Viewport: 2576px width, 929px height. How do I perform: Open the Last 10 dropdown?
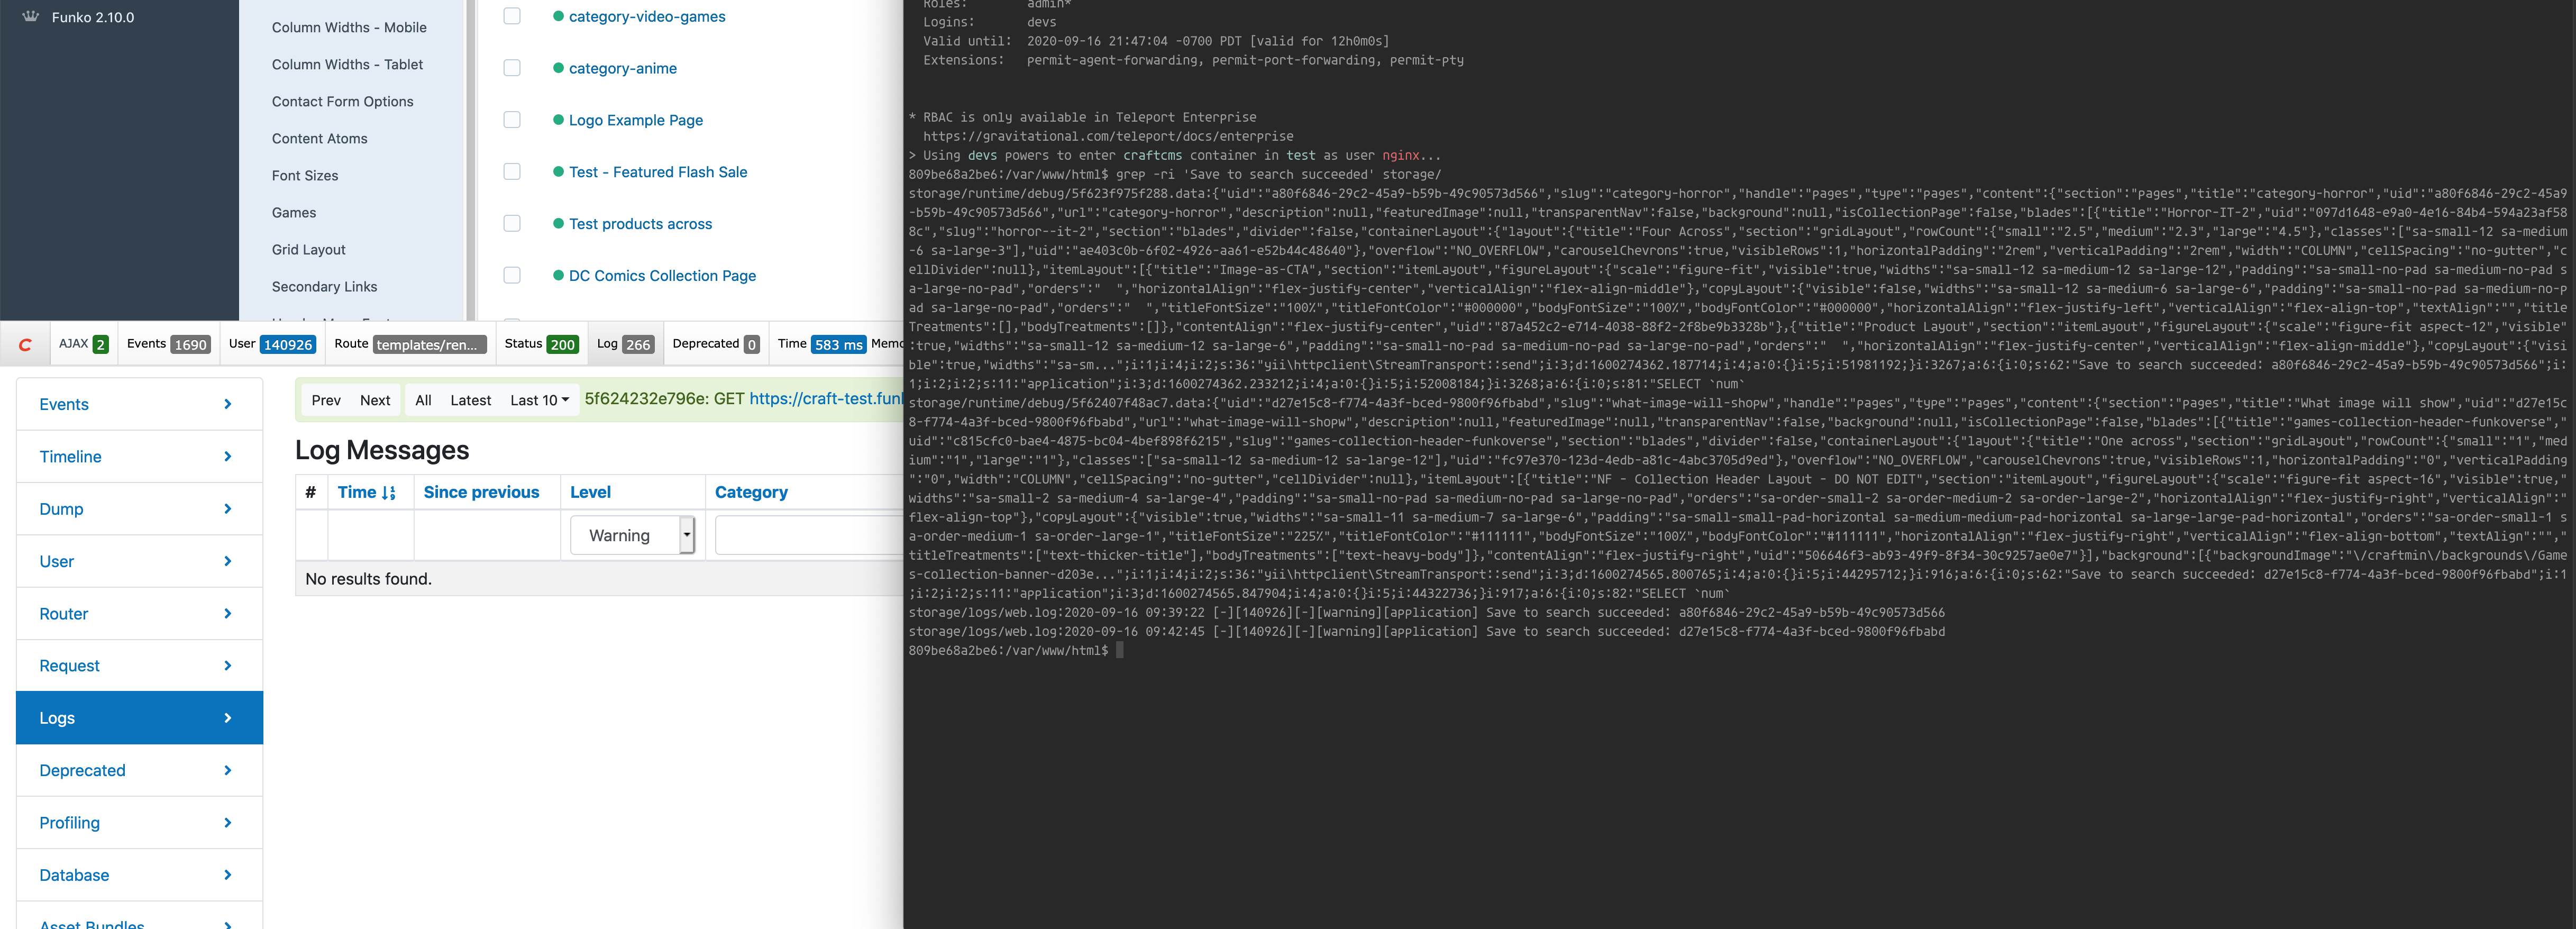click(539, 400)
